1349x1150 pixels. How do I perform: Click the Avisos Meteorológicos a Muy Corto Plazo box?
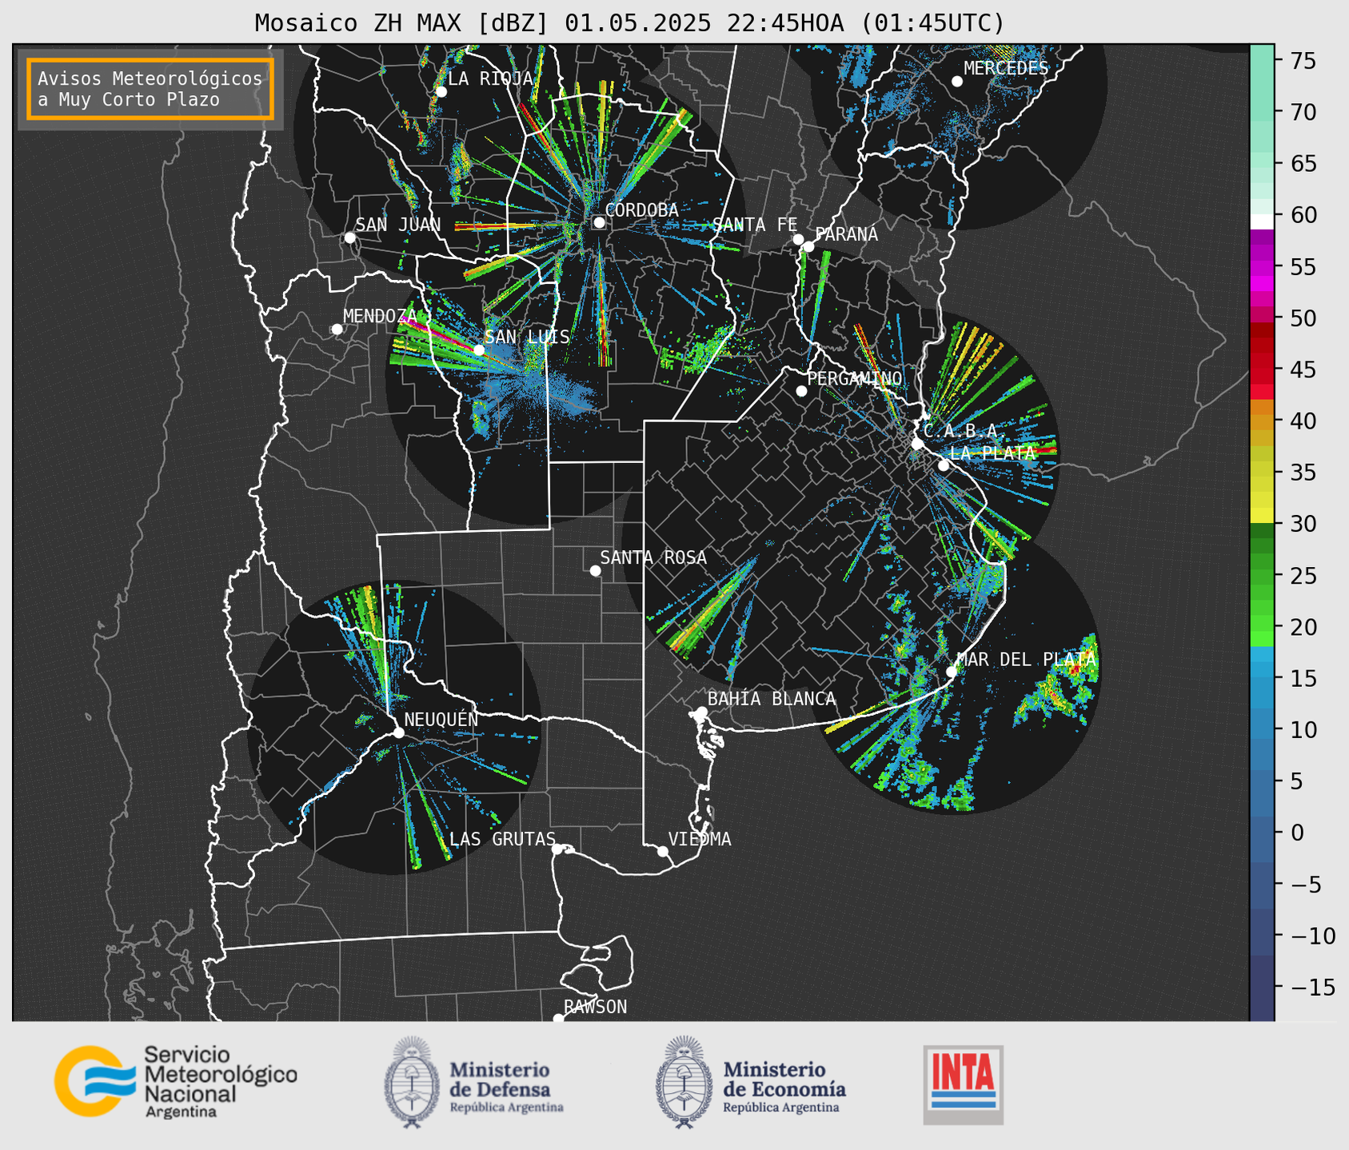[x=150, y=89]
